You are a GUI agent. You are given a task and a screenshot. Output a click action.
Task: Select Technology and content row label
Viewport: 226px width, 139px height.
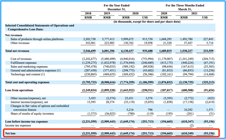28,74
